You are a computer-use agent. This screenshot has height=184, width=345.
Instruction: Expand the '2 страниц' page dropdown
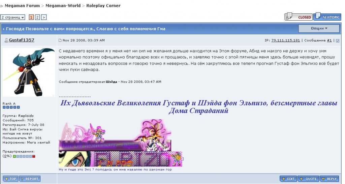click(13, 17)
